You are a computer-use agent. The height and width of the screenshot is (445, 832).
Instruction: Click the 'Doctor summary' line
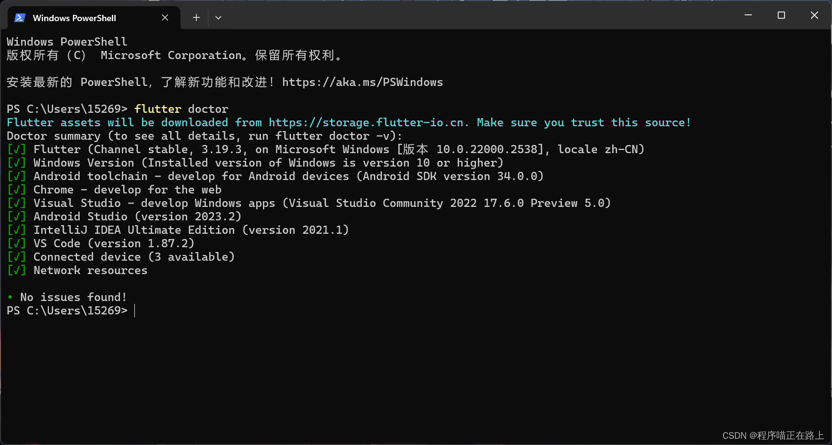(204, 136)
